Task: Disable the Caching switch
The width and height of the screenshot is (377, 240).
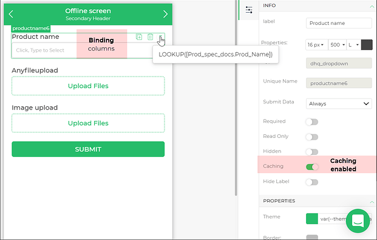Action: pos(312,167)
